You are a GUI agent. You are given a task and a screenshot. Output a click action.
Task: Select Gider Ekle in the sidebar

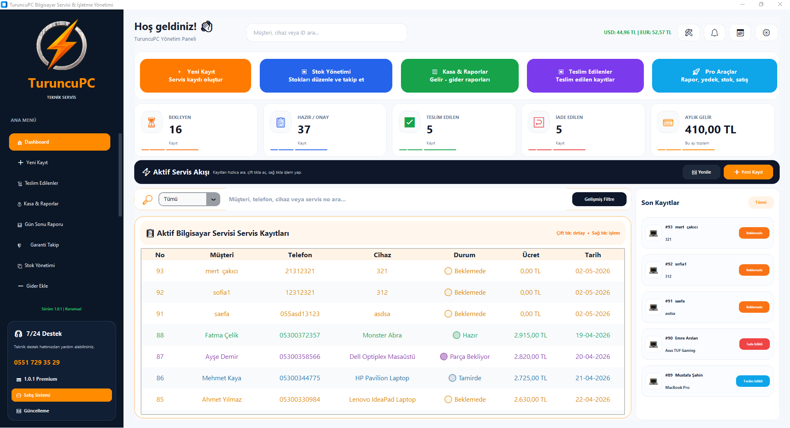click(x=60, y=286)
